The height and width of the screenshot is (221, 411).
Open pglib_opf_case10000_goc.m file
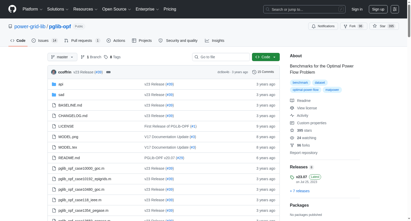tap(81, 168)
